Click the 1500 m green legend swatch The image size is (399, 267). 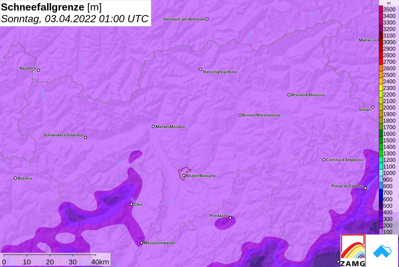(x=381, y=140)
